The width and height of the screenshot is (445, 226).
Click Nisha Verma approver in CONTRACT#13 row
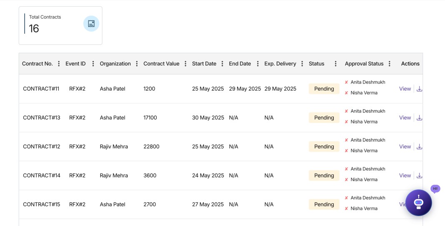pos(364,122)
